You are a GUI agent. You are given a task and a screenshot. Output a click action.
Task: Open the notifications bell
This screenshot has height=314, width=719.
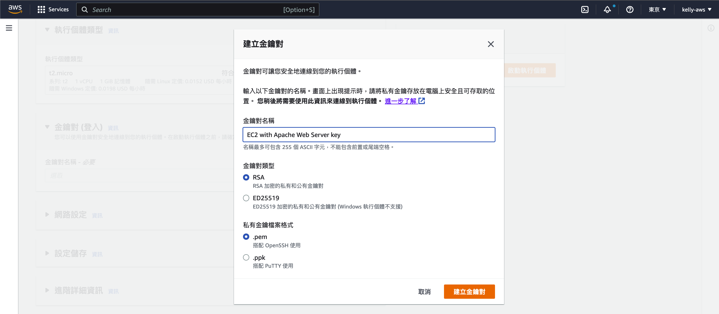coord(607,9)
